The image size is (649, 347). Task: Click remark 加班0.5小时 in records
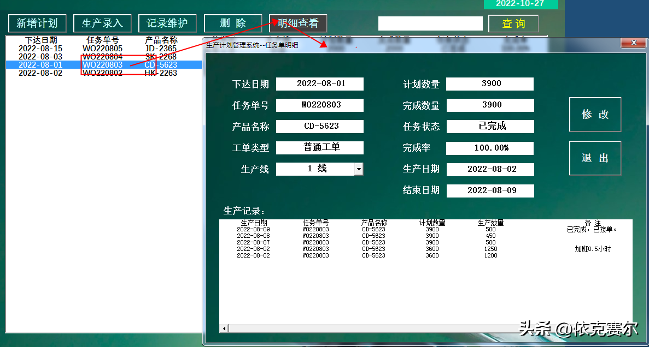click(x=593, y=249)
